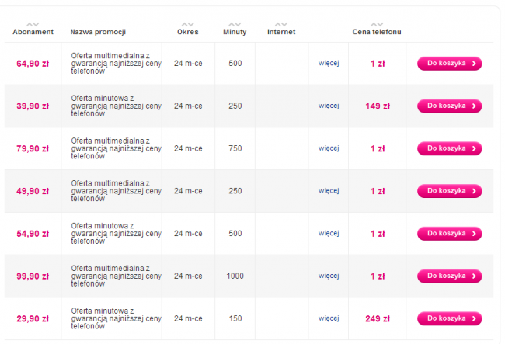Open 'więcej' link in 79,90 zł row

pyautogui.click(x=329, y=148)
